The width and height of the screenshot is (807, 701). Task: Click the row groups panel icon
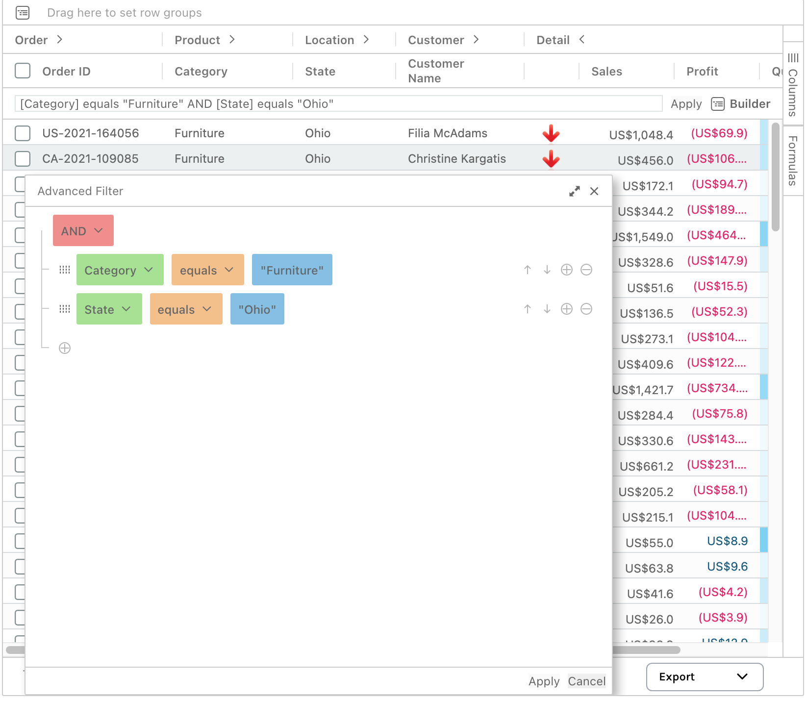coord(23,13)
